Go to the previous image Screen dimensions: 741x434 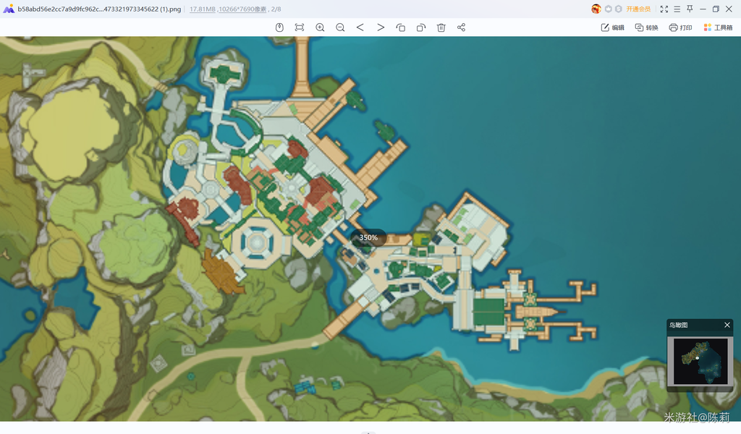point(360,27)
